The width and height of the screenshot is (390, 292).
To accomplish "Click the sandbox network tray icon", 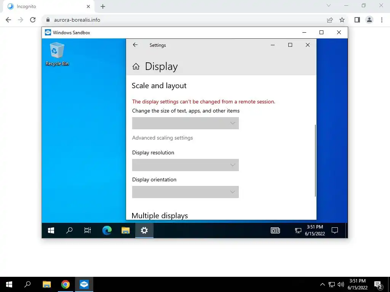I will pos(298,231).
